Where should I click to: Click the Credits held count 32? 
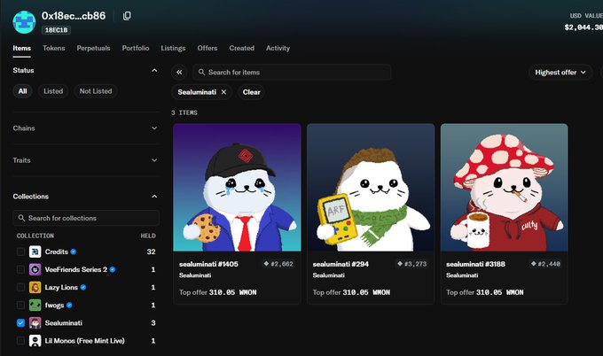pyautogui.click(x=151, y=252)
